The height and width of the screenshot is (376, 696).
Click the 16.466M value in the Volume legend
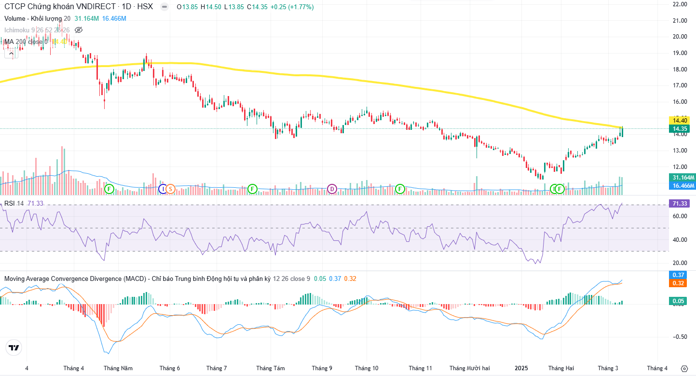pos(114,18)
